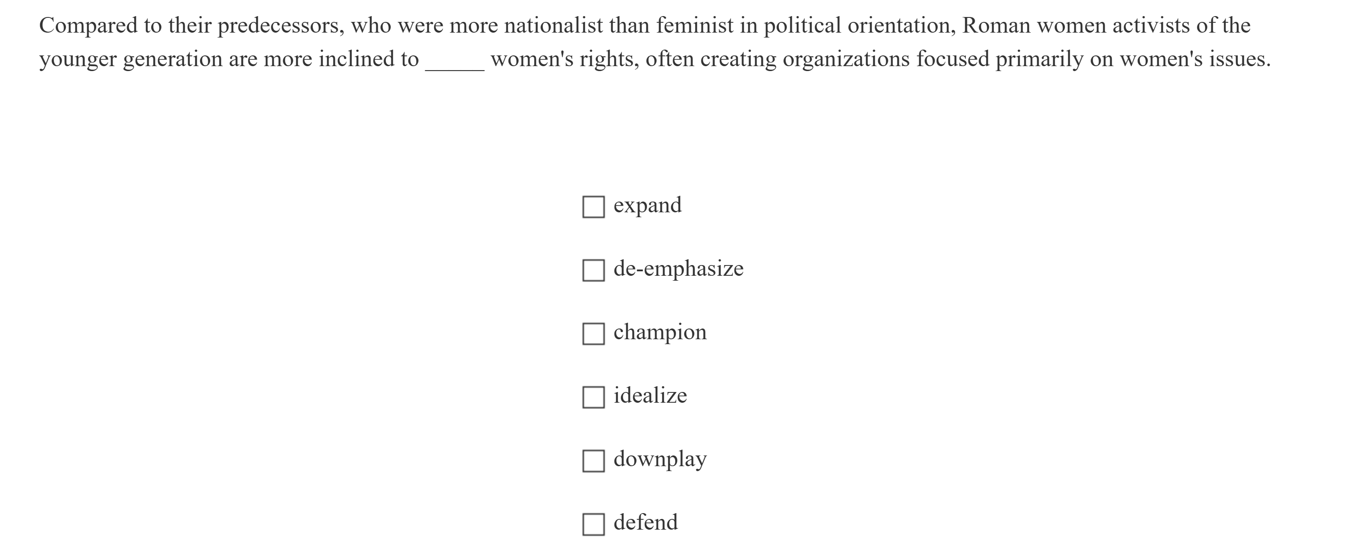Tick the "de-emphasize" checkbox
The height and width of the screenshot is (552, 1368).
(x=593, y=270)
